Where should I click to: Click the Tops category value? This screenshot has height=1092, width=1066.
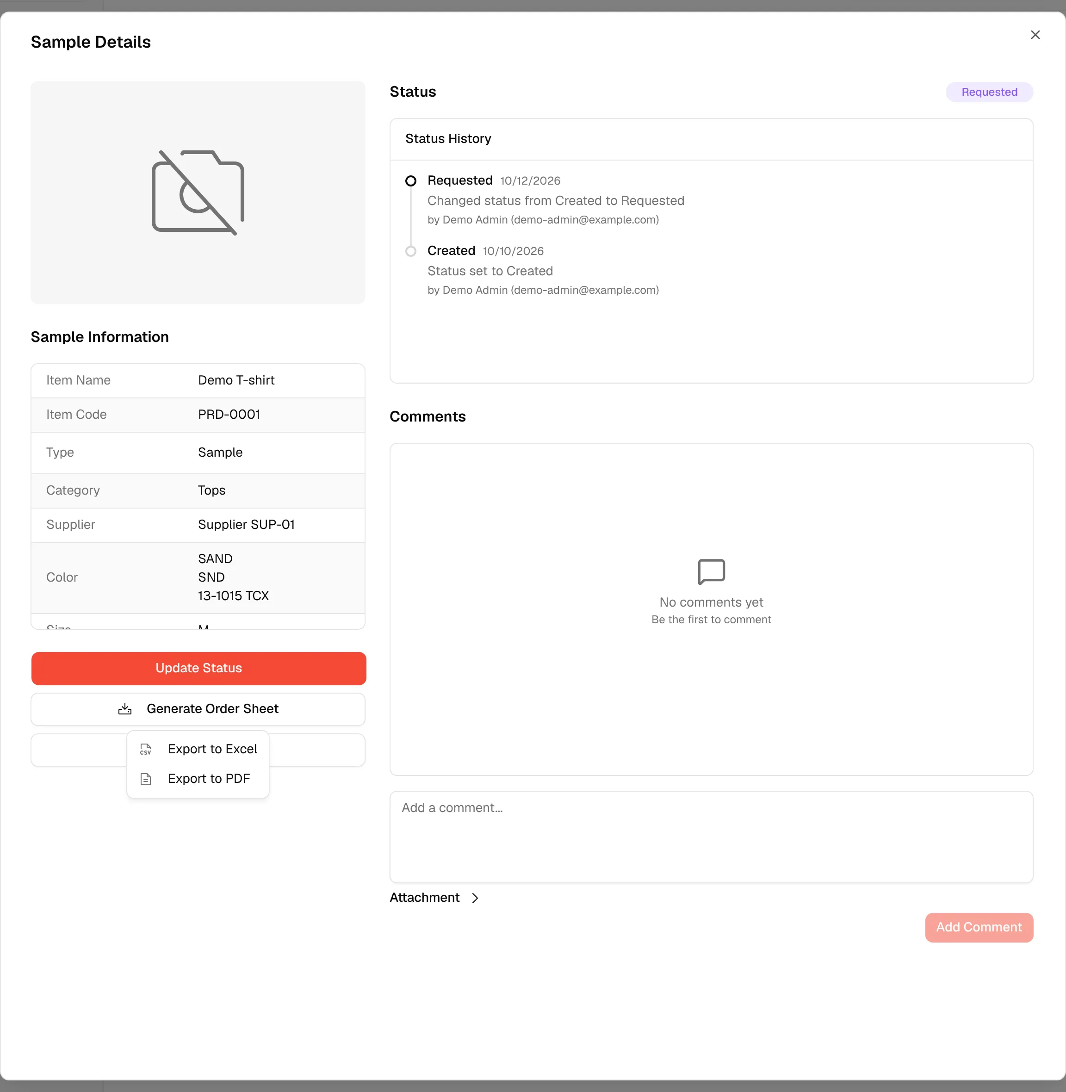pos(211,490)
